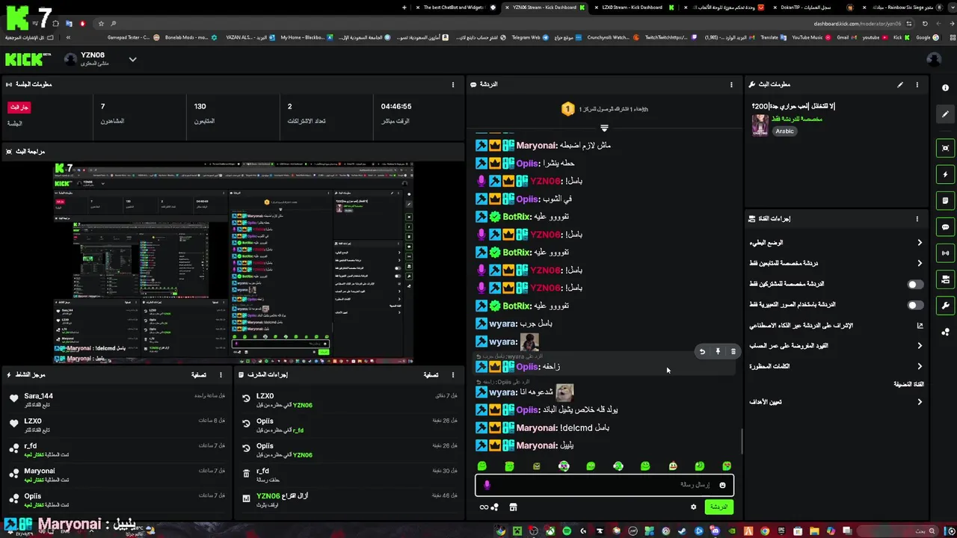Open the shop icon below chat input

click(x=513, y=507)
